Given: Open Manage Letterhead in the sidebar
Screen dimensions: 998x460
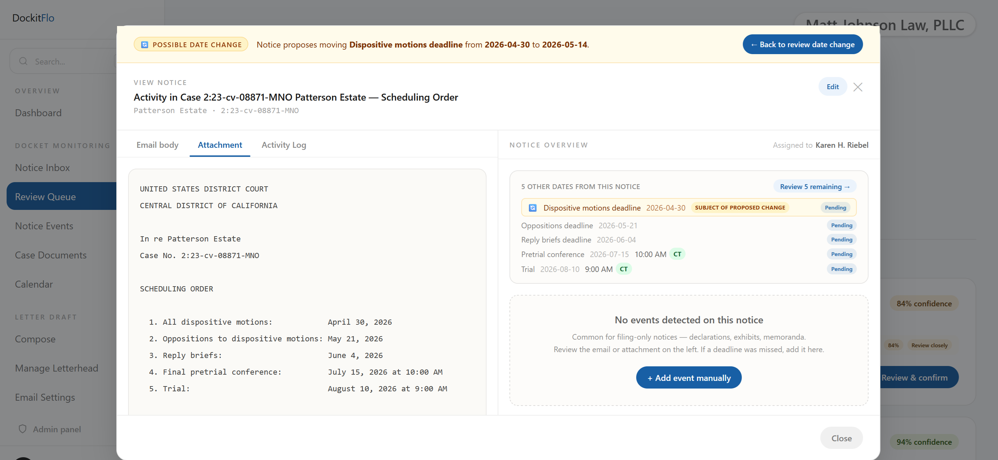Looking at the screenshot, I should [57, 368].
